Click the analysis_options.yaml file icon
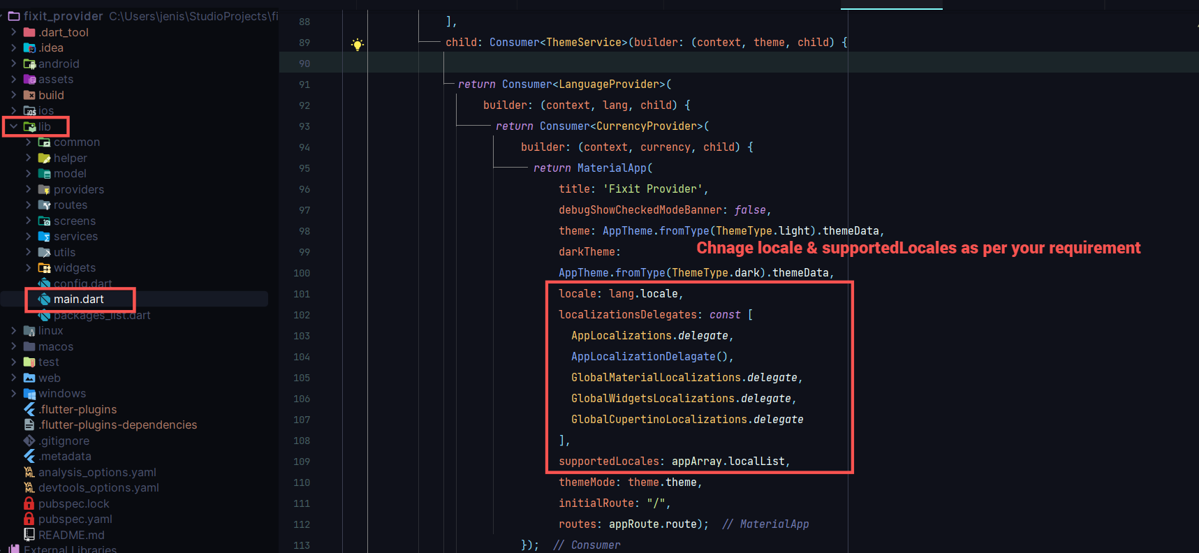 coord(29,472)
